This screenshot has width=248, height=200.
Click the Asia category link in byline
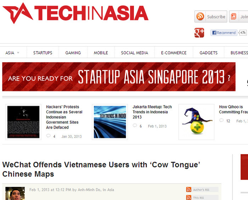tap(111, 190)
